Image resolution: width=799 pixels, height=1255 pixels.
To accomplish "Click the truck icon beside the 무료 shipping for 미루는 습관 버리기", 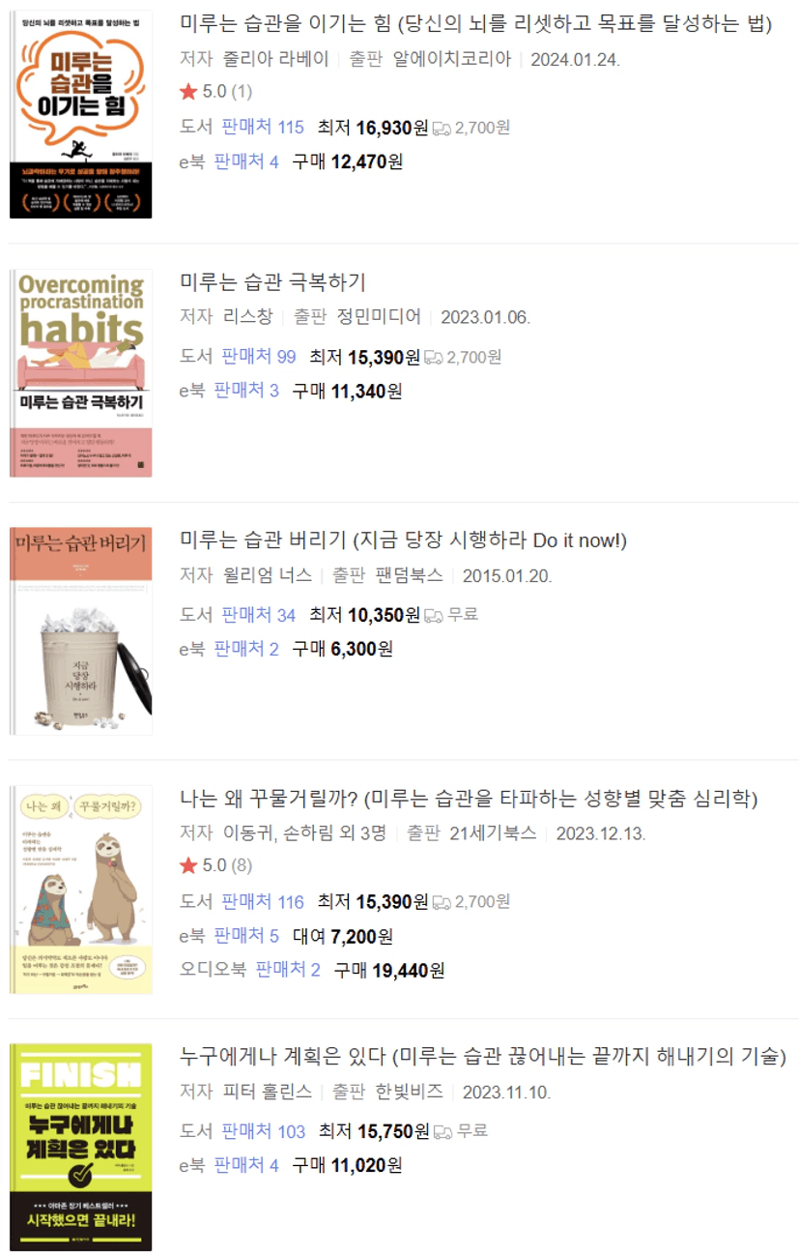I will pos(434,615).
